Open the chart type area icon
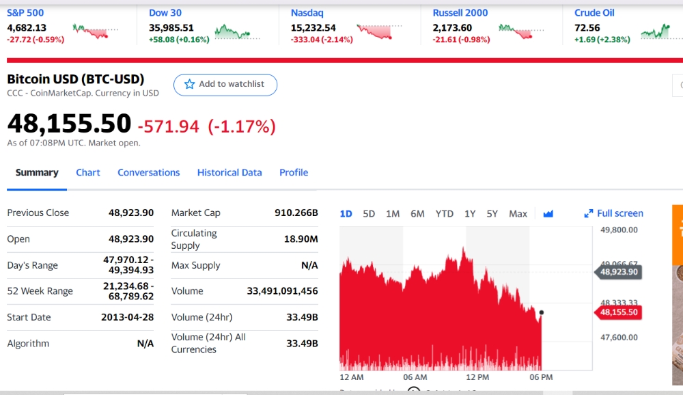The width and height of the screenshot is (683, 395). point(548,214)
